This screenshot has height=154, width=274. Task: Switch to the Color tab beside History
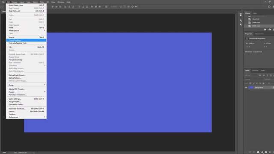tap(255, 13)
